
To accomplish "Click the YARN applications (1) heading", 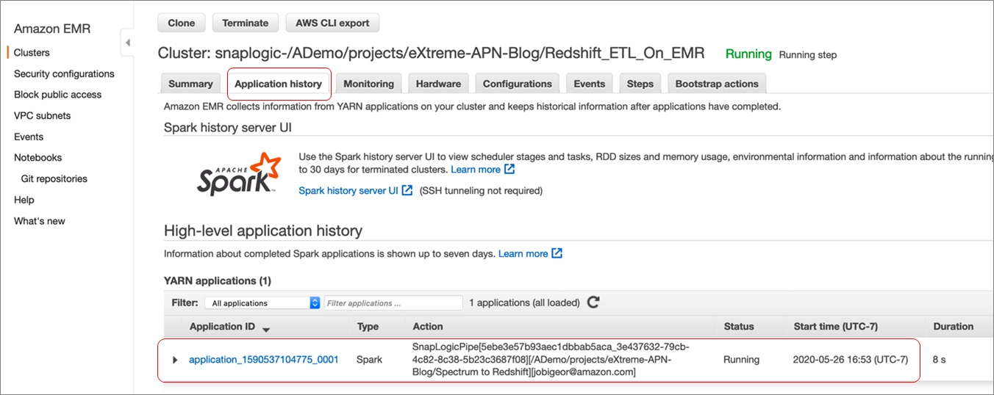I will pos(218,280).
